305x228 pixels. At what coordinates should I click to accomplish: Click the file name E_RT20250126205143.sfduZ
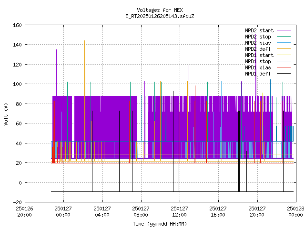(160, 16)
